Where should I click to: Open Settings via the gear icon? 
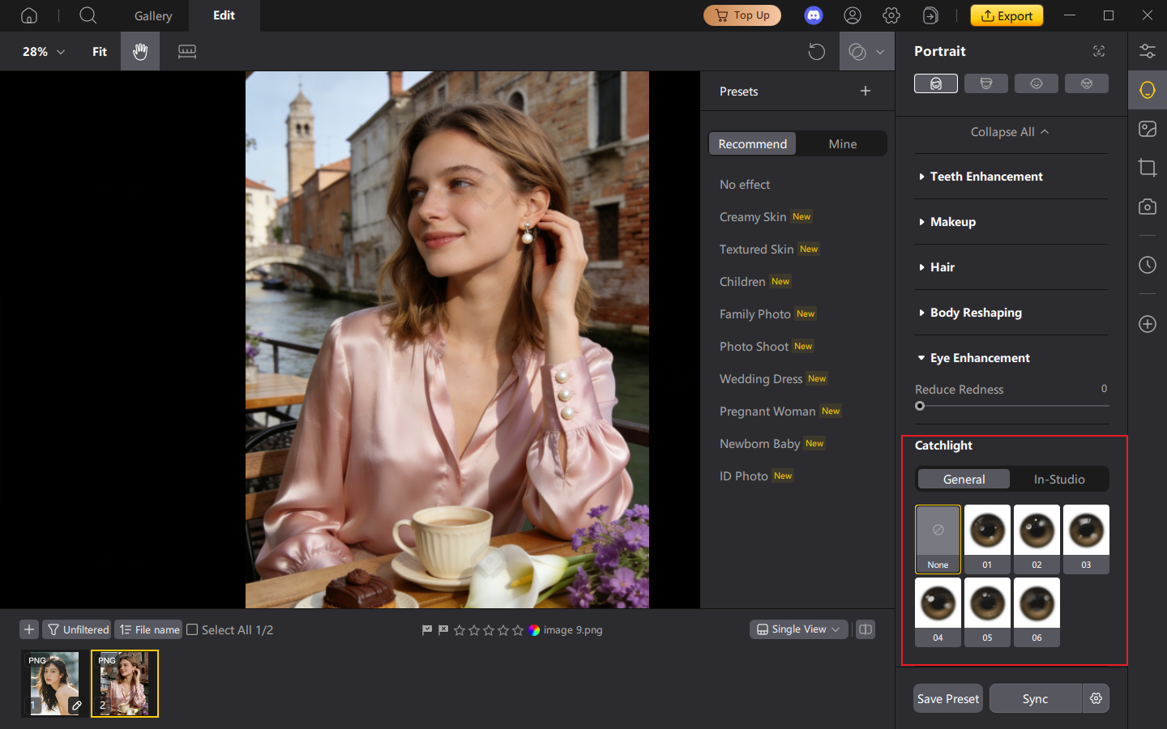(x=891, y=15)
